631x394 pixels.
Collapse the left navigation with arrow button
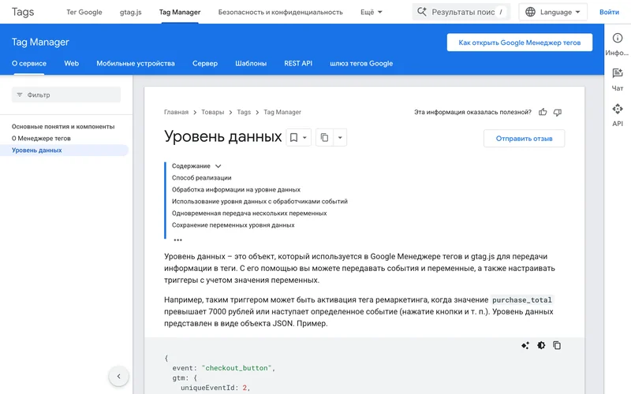(x=119, y=377)
